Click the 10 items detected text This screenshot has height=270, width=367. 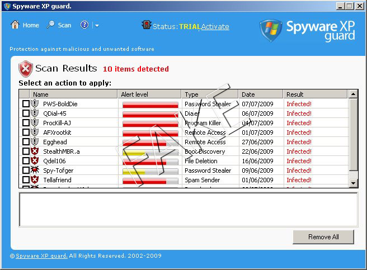coord(136,69)
